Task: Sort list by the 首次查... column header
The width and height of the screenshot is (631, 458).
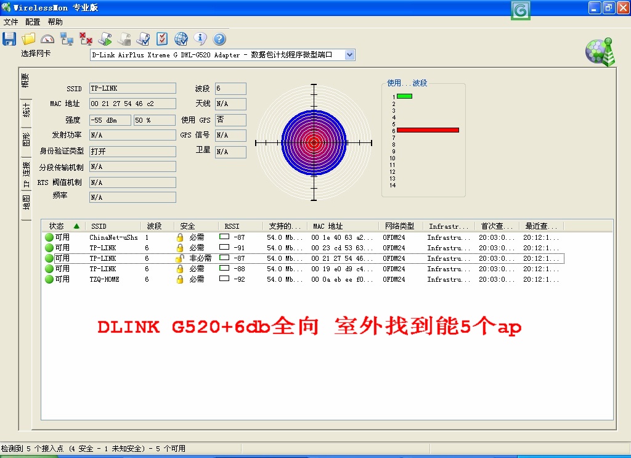Action: point(497,226)
